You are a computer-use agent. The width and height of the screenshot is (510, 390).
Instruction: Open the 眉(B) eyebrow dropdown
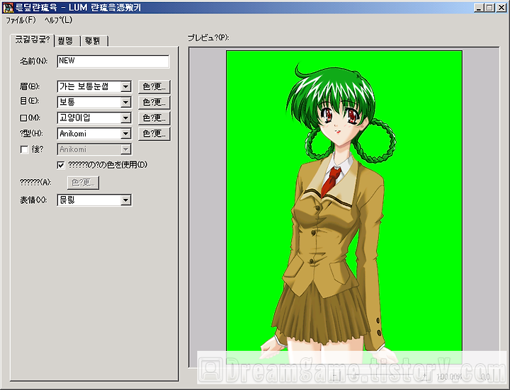point(94,86)
